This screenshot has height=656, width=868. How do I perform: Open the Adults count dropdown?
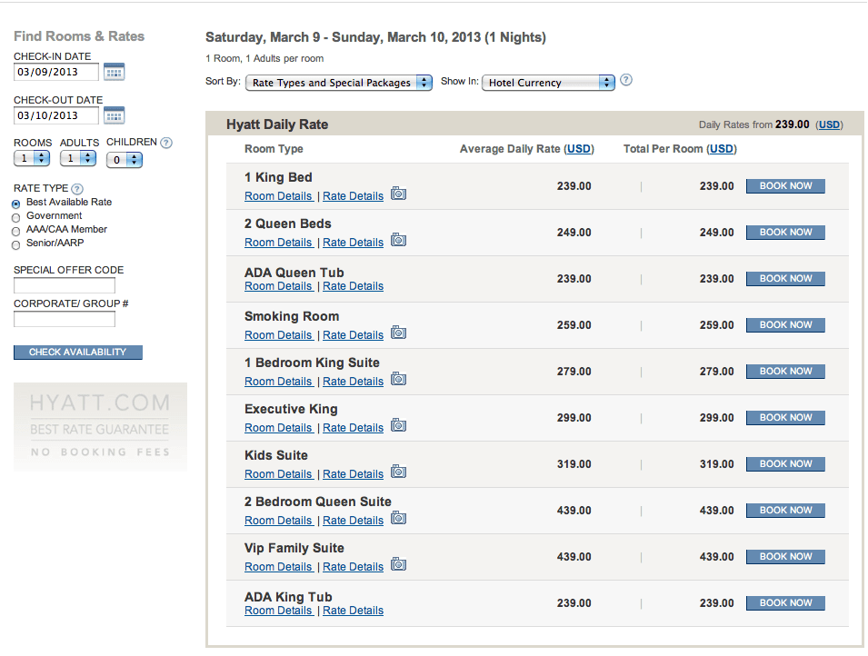78,159
